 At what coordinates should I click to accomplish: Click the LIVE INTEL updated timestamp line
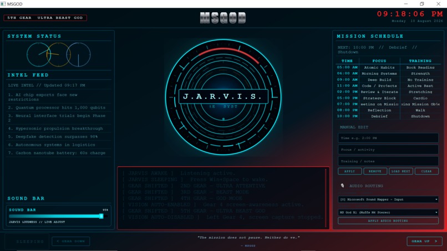[x=47, y=85]
